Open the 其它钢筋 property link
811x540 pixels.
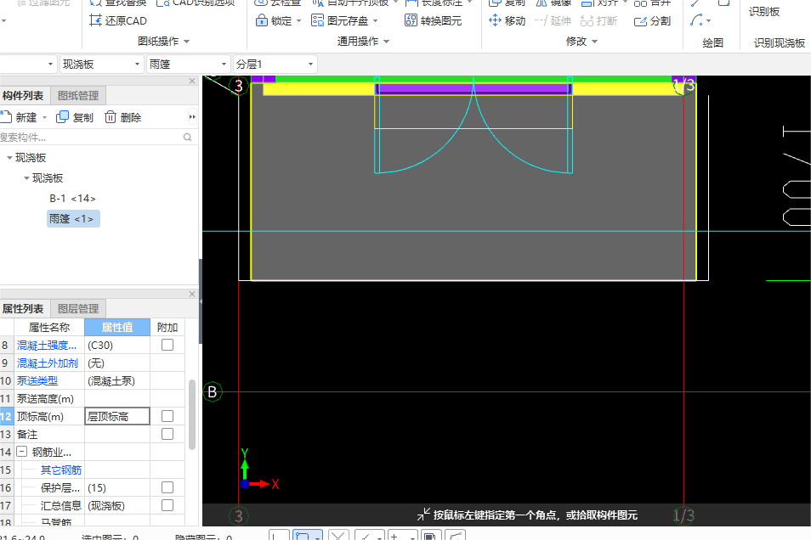61,470
